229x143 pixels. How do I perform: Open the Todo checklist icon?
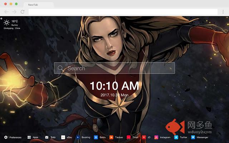(47, 137)
